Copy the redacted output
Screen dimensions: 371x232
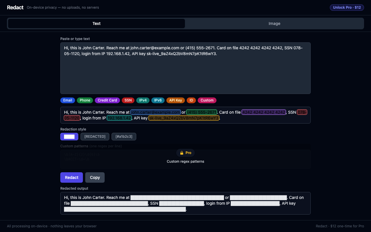95,177
